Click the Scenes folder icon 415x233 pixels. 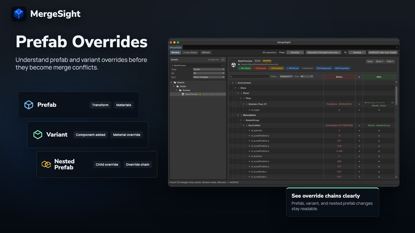click(180, 90)
